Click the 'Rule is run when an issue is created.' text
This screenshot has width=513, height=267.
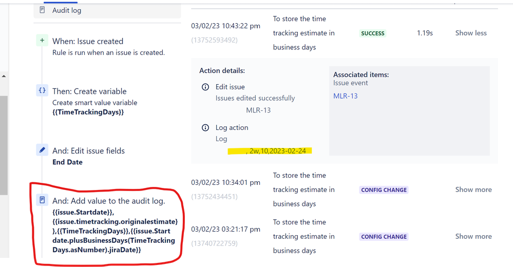point(109,52)
